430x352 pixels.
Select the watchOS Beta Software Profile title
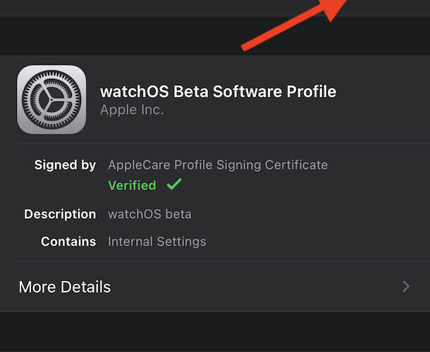[x=218, y=92]
